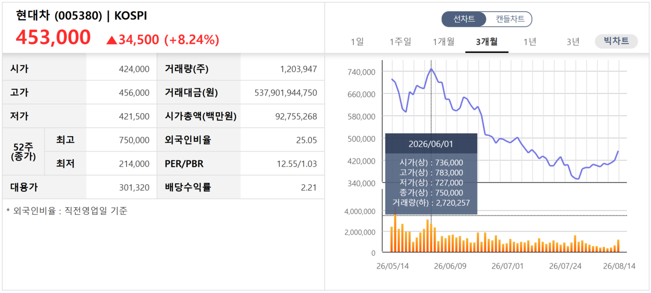The width and height of the screenshot is (651, 293).
Task: Click the 26/08/14 x-axis date label
Action: pos(619,266)
